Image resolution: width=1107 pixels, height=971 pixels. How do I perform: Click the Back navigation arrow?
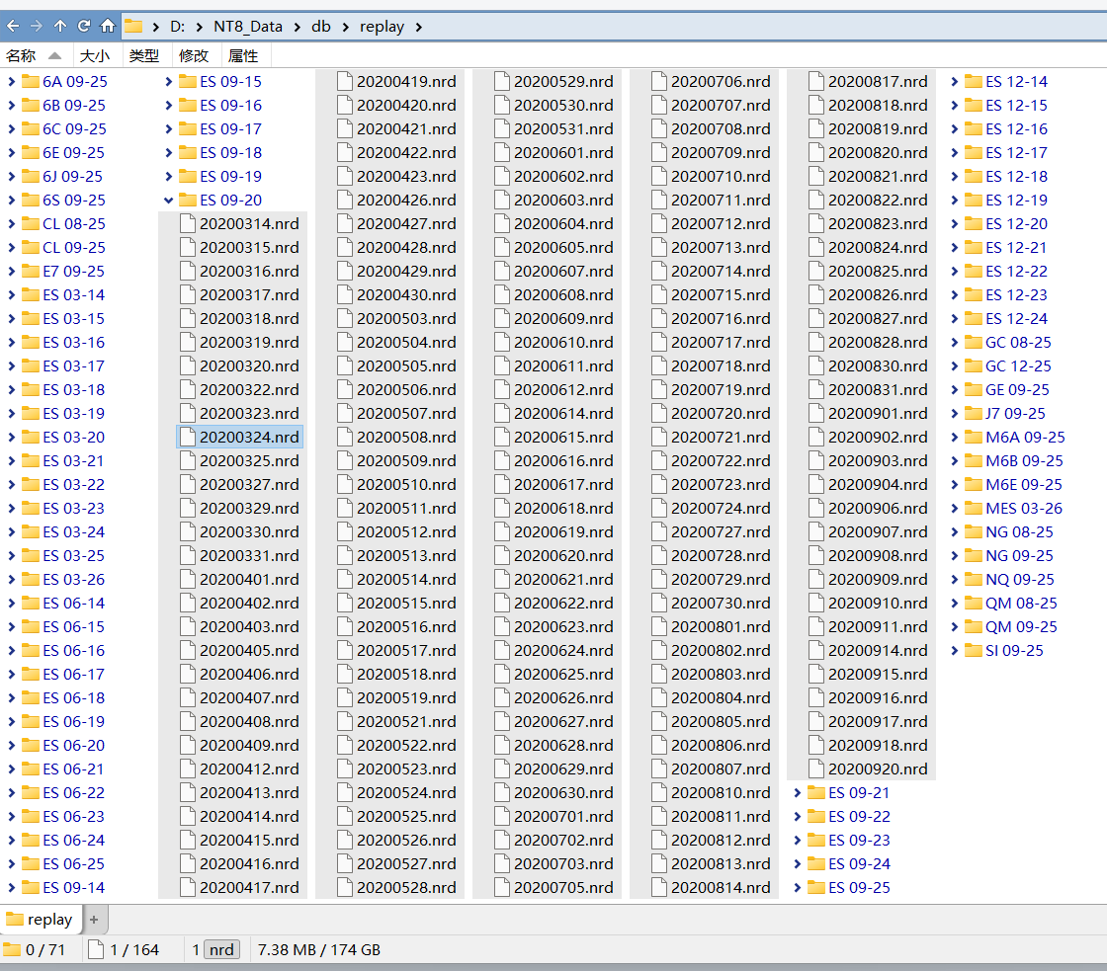pos(13,26)
